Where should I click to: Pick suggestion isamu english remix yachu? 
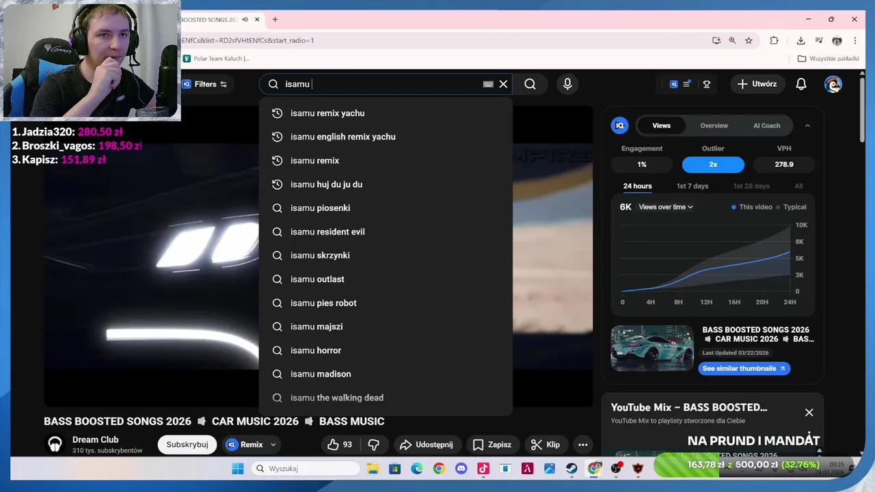(x=386, y=137)
